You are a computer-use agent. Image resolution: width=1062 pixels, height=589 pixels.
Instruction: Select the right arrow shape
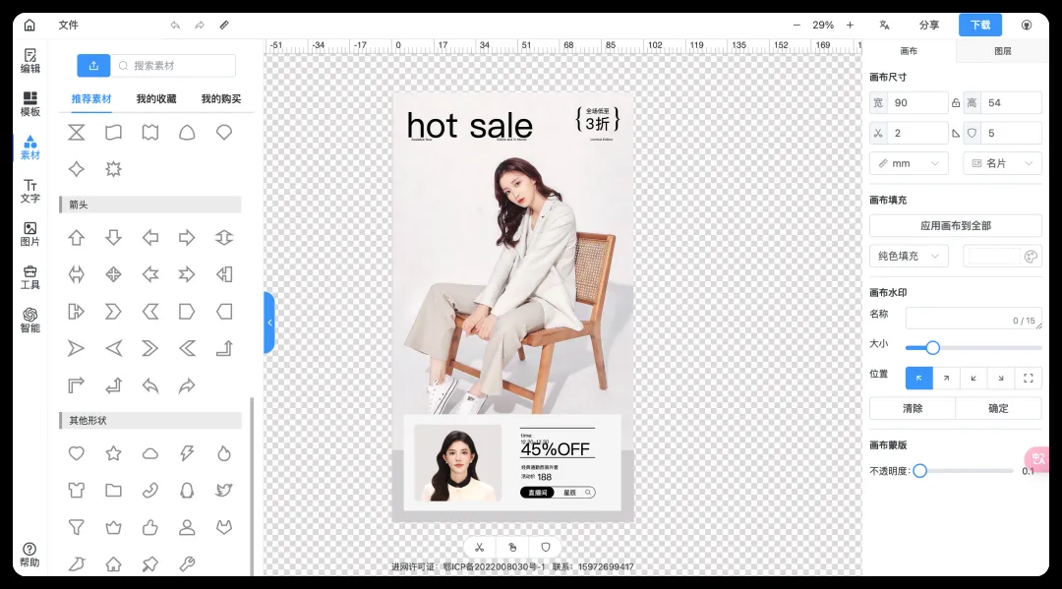(187, 238)
